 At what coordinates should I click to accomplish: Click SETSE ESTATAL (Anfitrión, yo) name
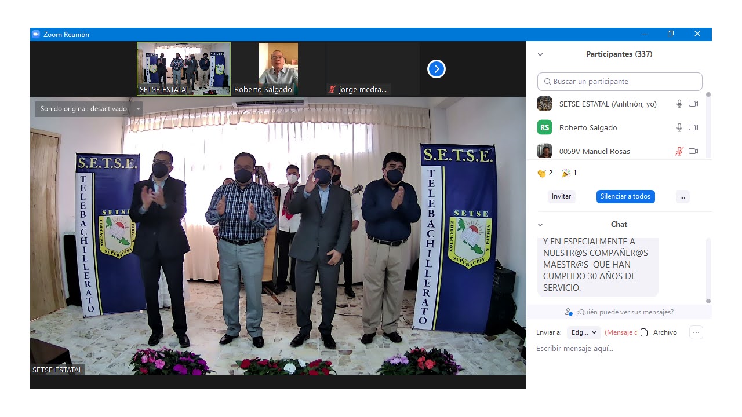608,104
